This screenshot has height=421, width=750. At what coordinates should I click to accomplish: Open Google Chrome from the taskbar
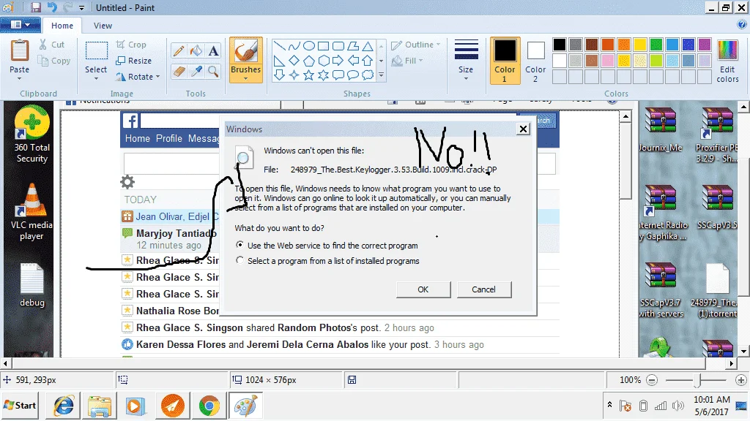point(209,406)
